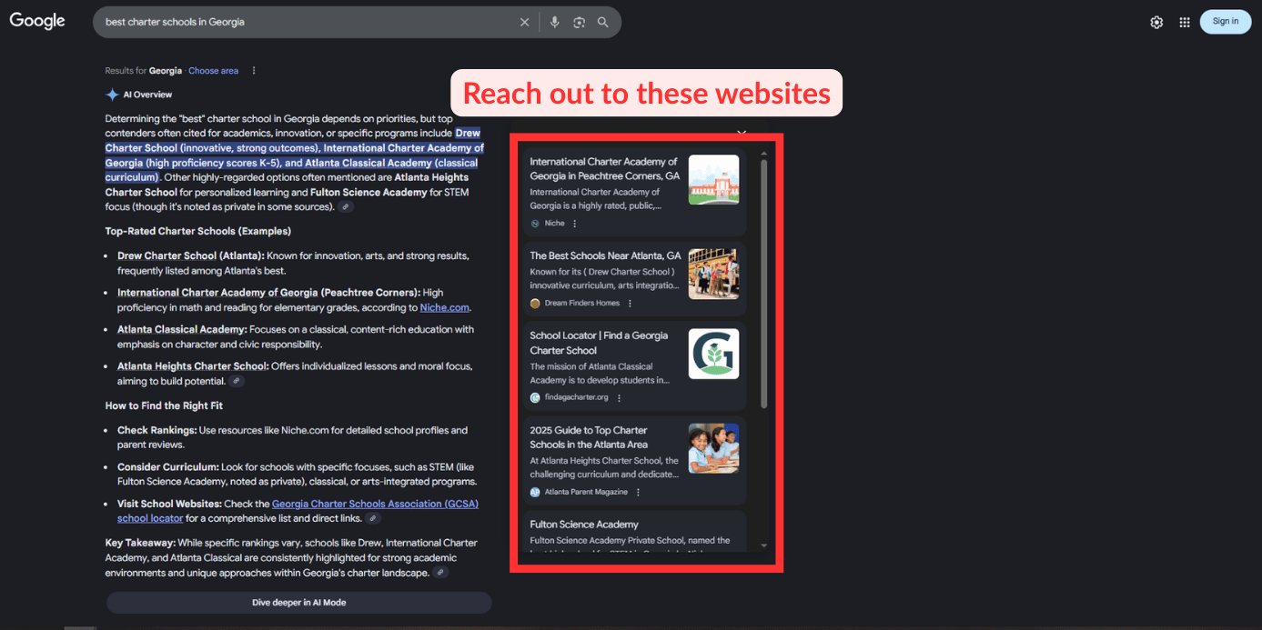The height and width of the screenshot is (630, 1262).
Task: Open International Charter Academy of Georgia source card
Action: pyautogui.click(x=634, y=192)
